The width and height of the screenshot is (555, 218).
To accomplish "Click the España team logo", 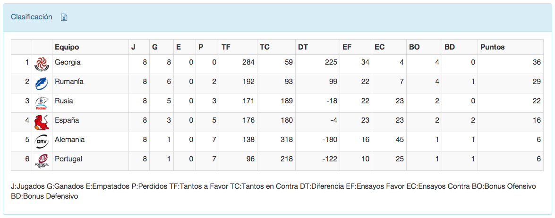I will pos(42,122).
